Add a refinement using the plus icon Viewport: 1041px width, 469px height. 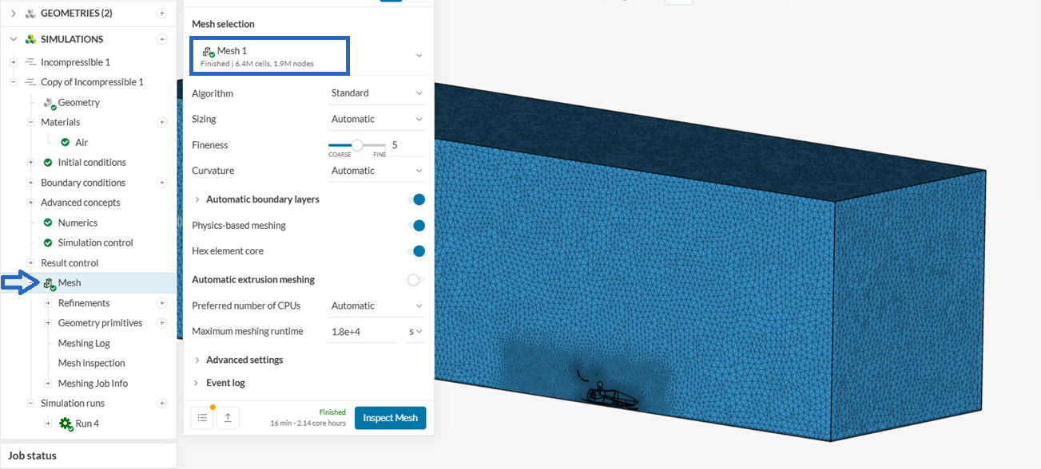click(162, 303)
